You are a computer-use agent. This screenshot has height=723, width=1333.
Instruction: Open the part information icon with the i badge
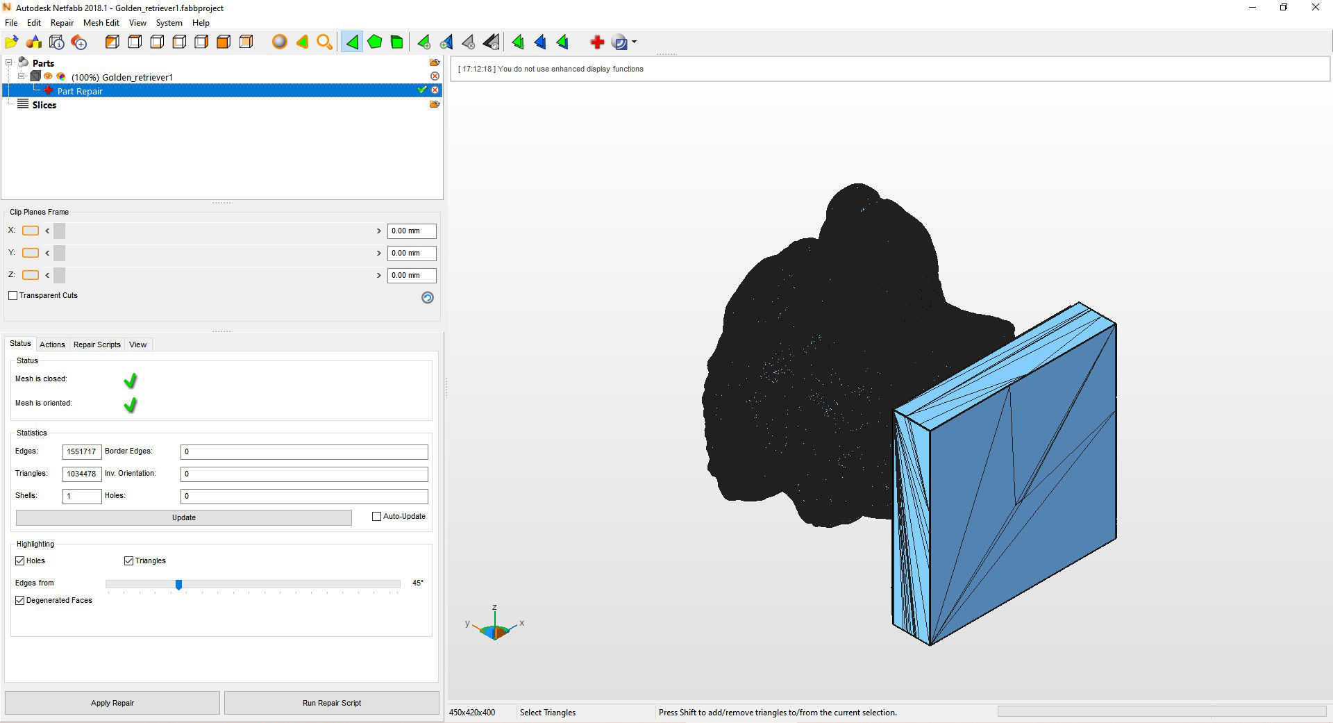[x=57, y=42]
